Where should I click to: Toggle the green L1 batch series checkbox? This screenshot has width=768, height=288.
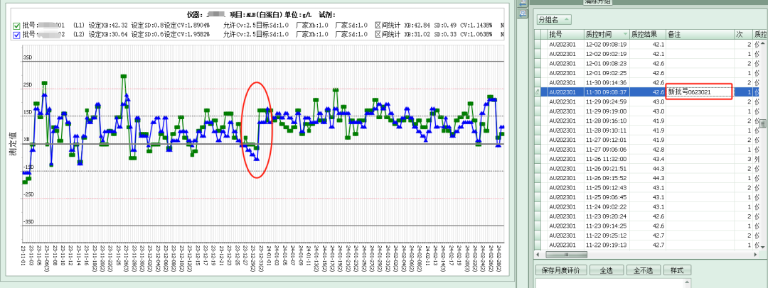(x=16, y=26)
